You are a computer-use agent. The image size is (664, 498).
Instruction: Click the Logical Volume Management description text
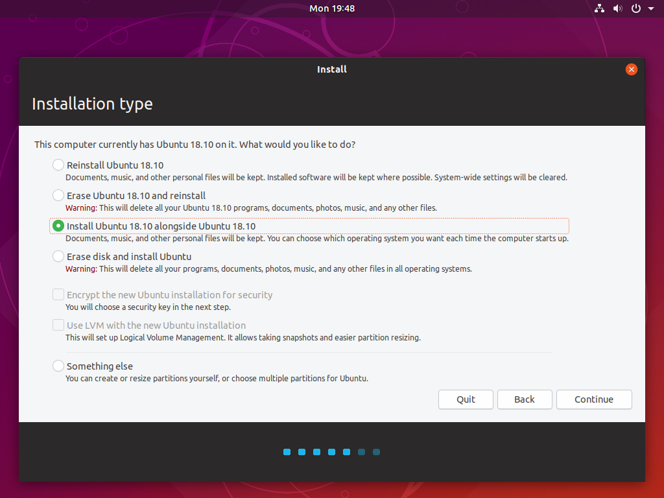pos(243,337)
